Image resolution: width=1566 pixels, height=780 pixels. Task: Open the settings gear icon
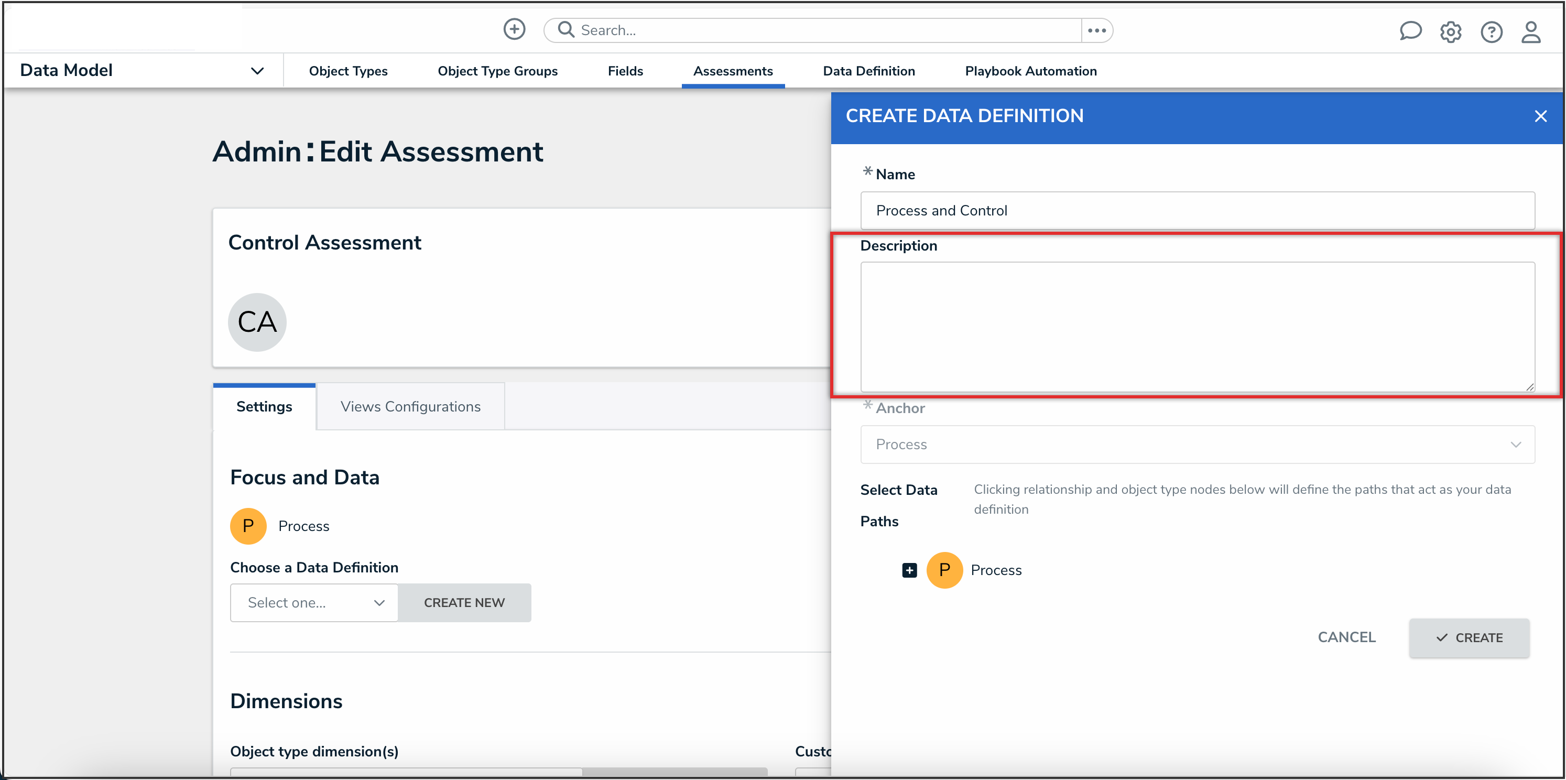1451,31
